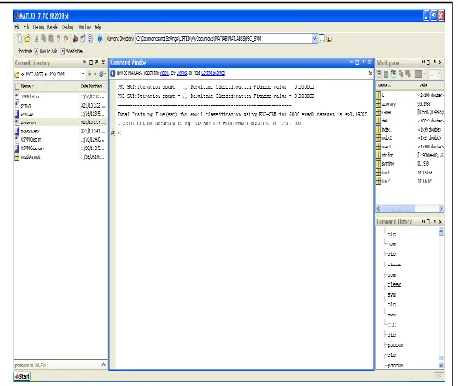Maximize the Command Window panel
This screenshot has height=386, width=458.
pos(357,62)
